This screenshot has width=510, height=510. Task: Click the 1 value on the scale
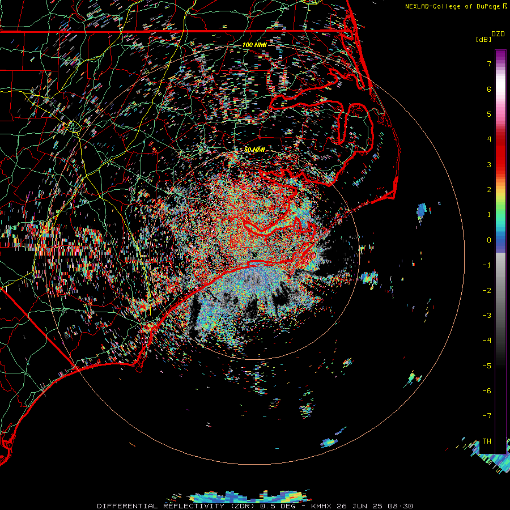coord(489,215)
